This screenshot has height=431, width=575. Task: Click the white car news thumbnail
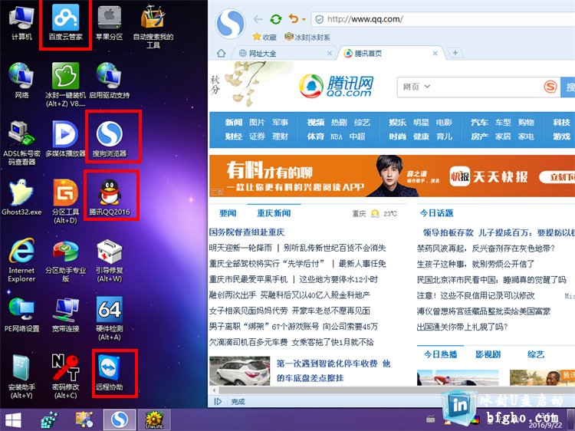(239, 370)
